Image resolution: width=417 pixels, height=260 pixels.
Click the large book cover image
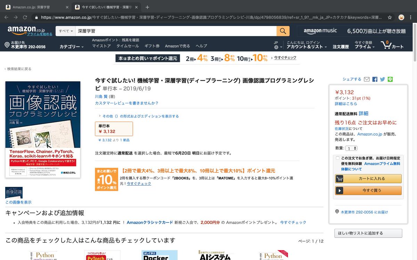click(x=43, y=130)
